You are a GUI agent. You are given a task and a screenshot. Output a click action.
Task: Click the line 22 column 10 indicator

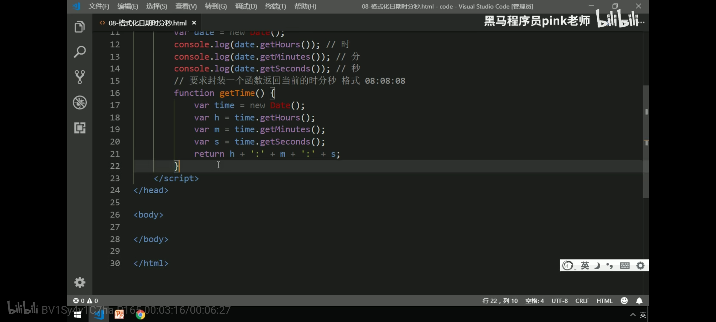click(x=500, y=301)
